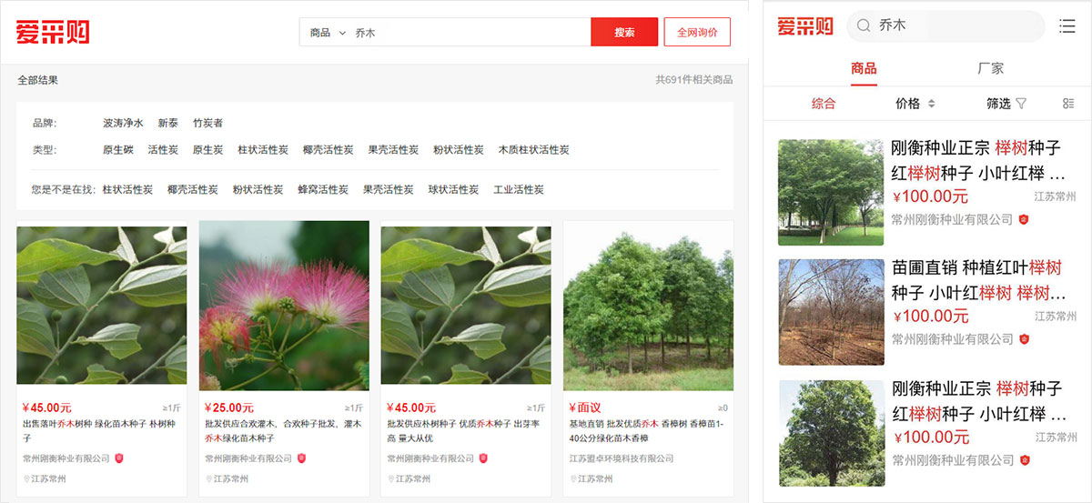Click red shield badge on ¥25.00 product
This screenshot has width=1092, height=503.
(301, 458)
